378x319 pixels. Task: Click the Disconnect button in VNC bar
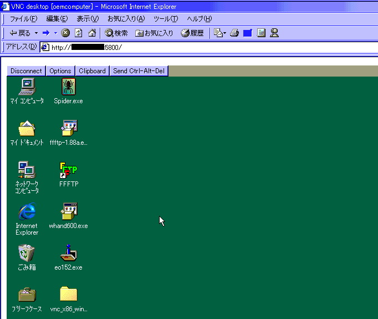click(26, 71)
